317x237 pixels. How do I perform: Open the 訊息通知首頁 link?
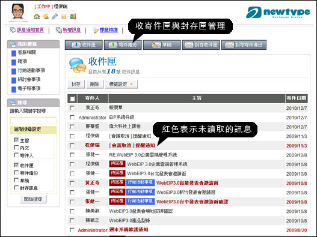coord(30,30)
